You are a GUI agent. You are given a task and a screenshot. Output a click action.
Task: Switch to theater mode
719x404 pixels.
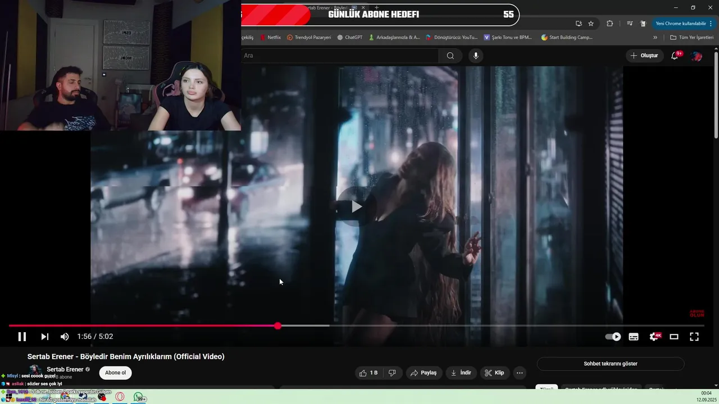[674, 337]
